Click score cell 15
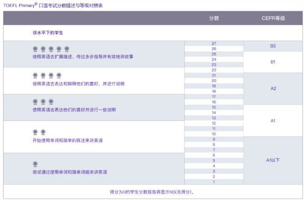Screen dimensions: 304x200 tap(214, 107)
